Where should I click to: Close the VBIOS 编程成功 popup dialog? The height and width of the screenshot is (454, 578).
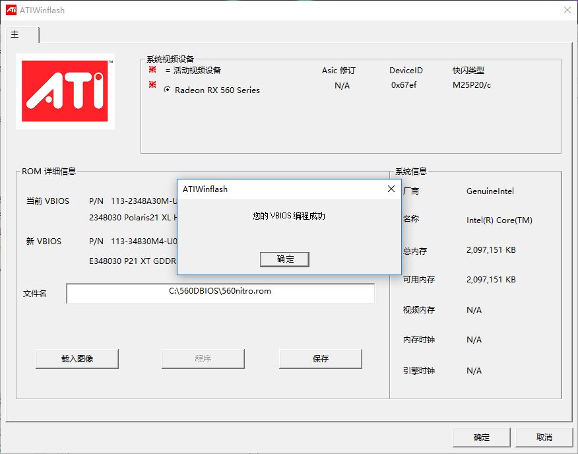coord(392,189)
